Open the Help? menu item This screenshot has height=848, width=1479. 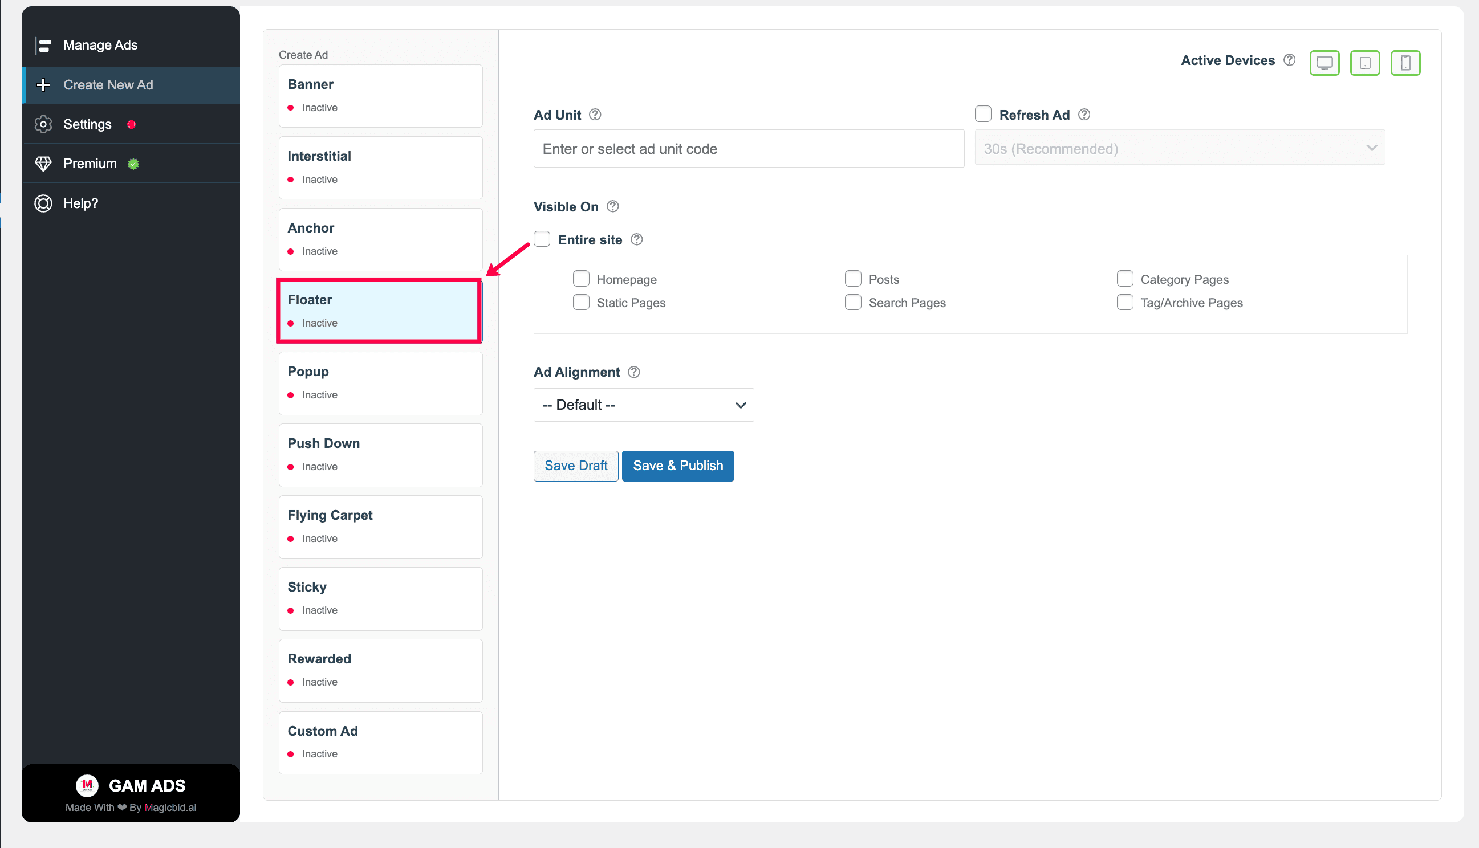click(131, 203)
